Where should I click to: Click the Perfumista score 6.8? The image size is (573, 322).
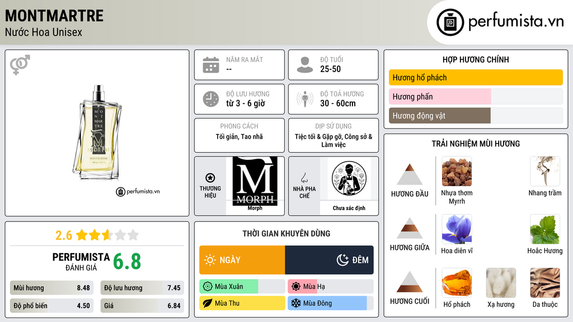click(x=127, y=262)
